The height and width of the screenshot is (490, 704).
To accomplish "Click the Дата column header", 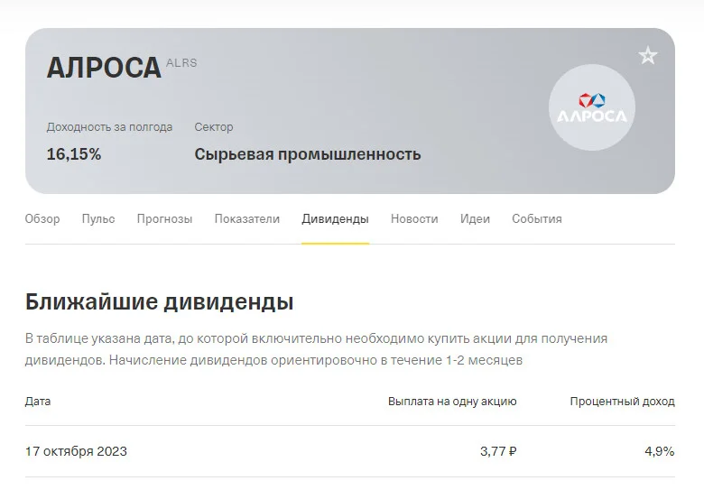I will [38, 402].
